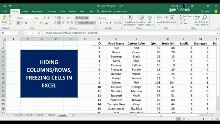The width and height of the screenshot is (220, 124).
Task: Toggle Middle Align button
Action: pyautogui.click(x=59, y=18)
